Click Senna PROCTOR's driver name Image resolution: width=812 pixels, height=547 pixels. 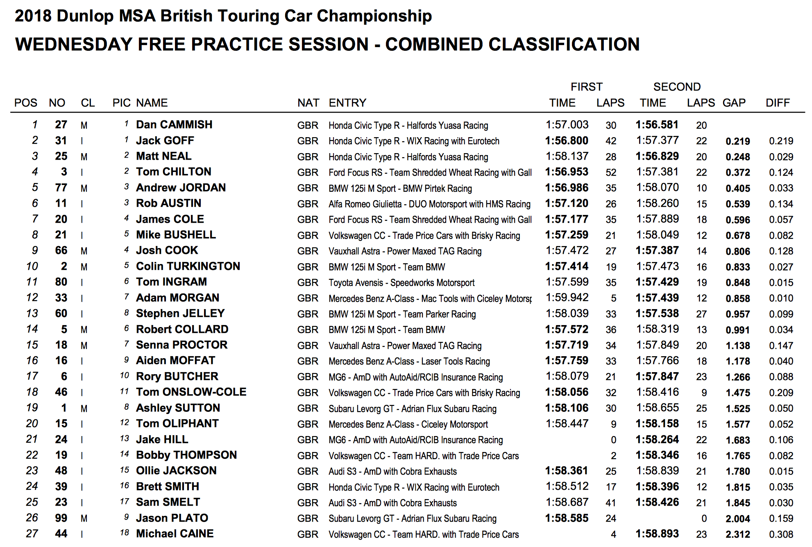point(181,345)
